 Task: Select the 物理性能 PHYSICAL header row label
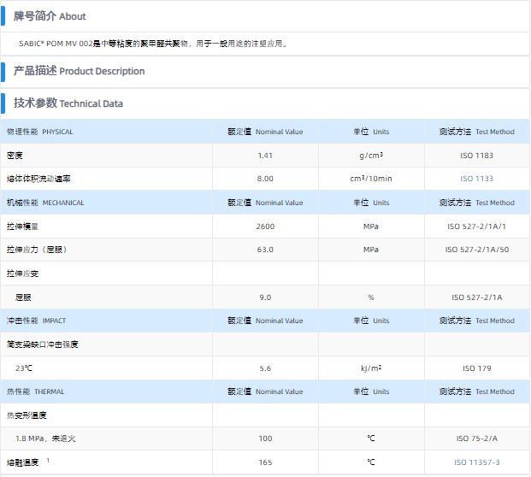[40, 132]
